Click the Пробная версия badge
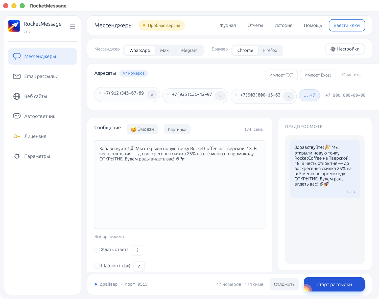The image size is (379, 299). [x=161, y=25]
